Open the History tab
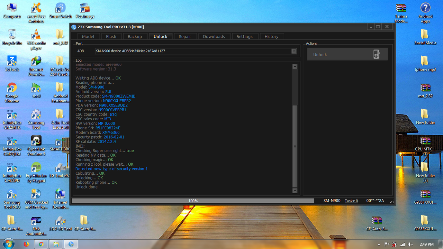443x249 pixels. pos(271,36)
